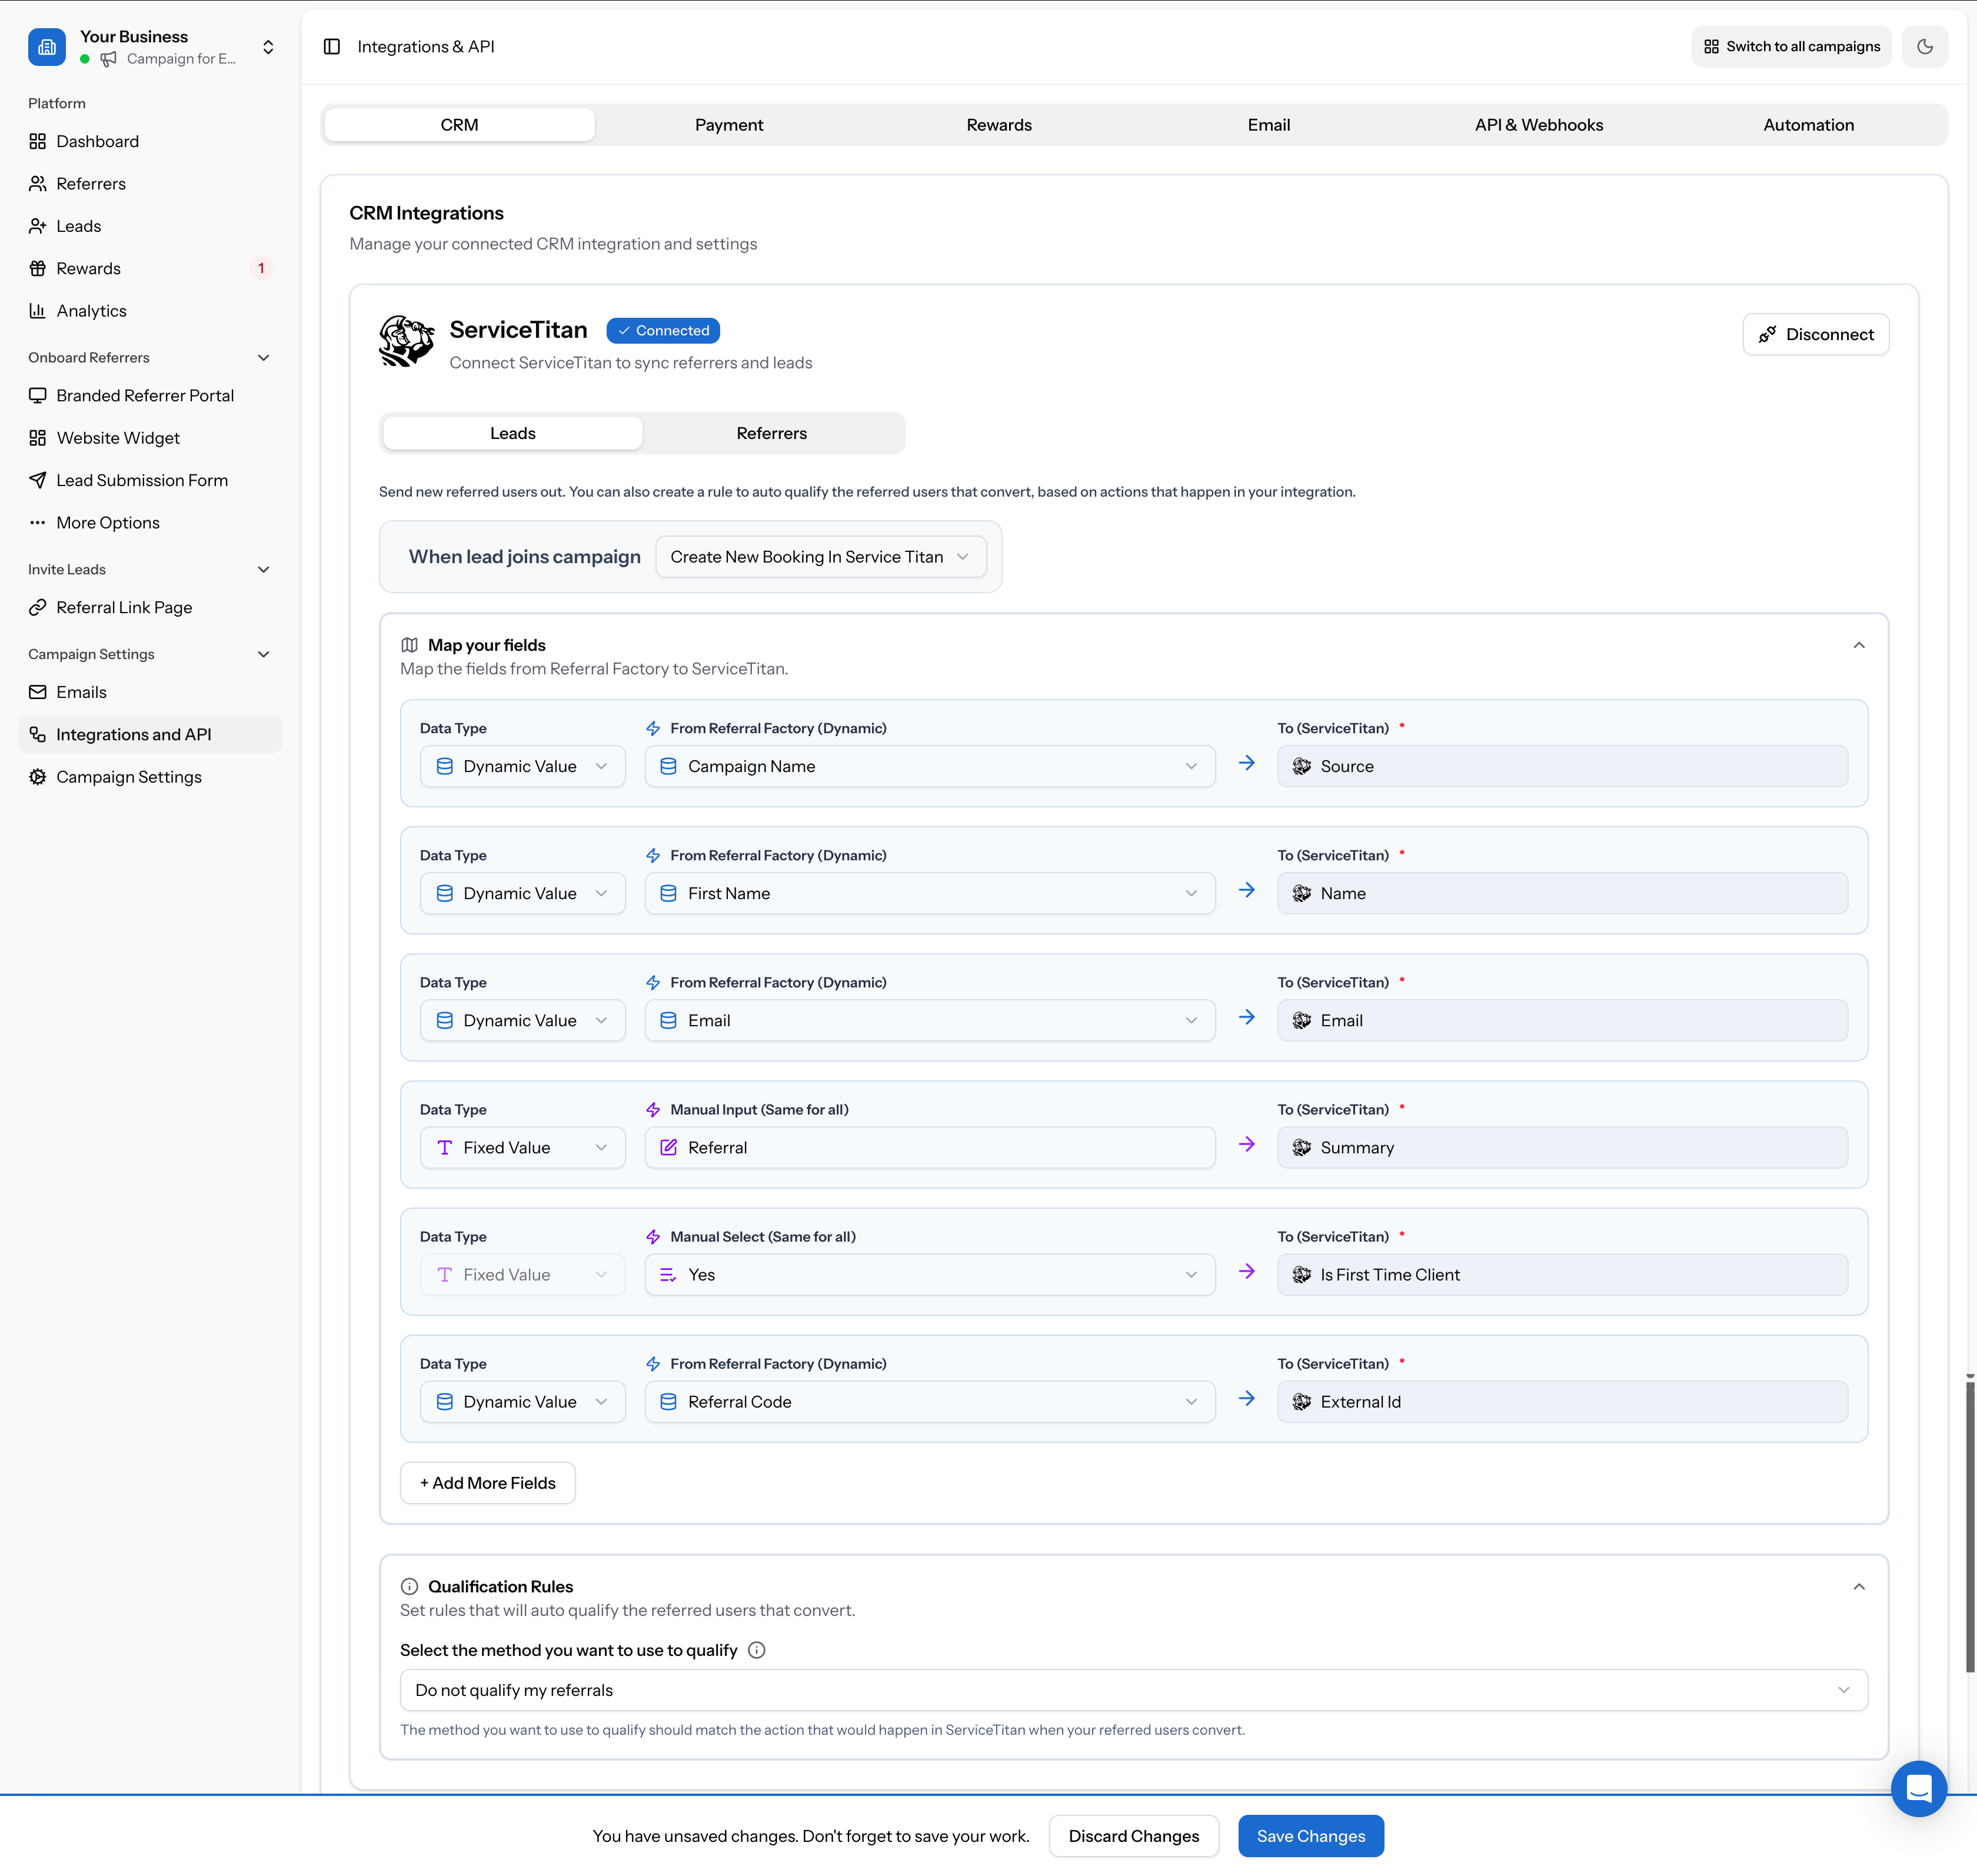Open Dashboard from the sidebar
The image size is (1977, 1876).
(x=97, y=141)
